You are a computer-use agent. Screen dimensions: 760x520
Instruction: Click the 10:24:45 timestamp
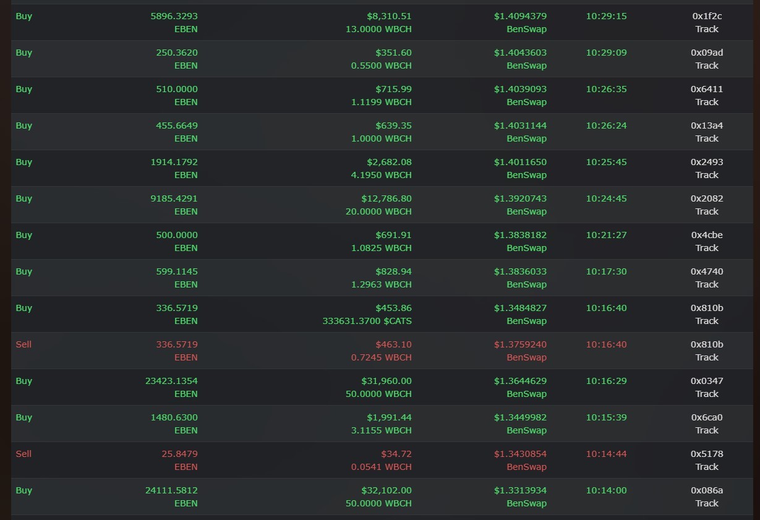click(x=606, y=198)
